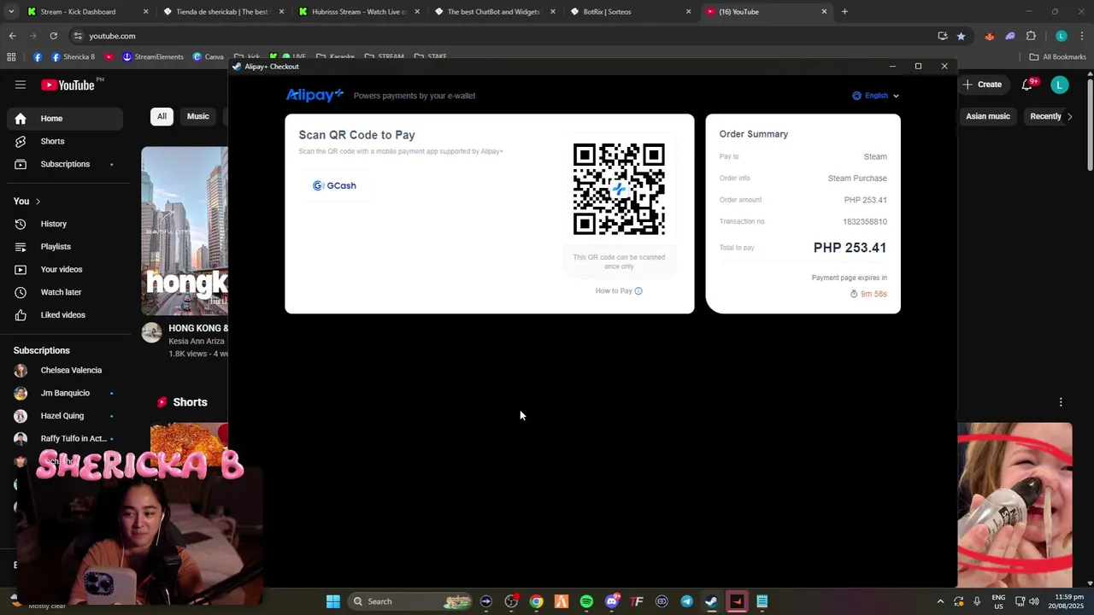Viewport: 1094px width, 615px height.
Task: Open Windows Start menu
Action: pos(332,601)
